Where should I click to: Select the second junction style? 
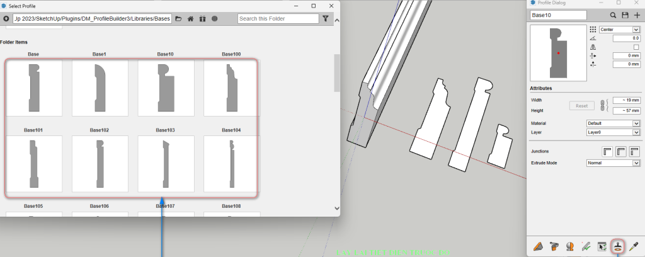620,152
